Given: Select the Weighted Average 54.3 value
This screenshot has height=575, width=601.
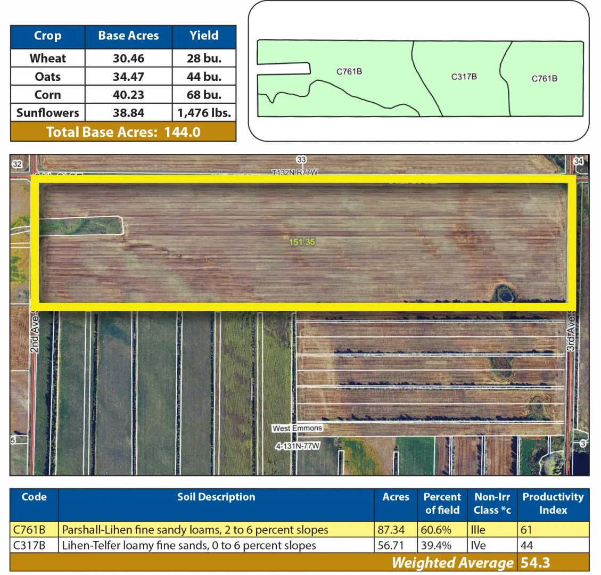Looking at the screenshot, I should tap(536, 563).
